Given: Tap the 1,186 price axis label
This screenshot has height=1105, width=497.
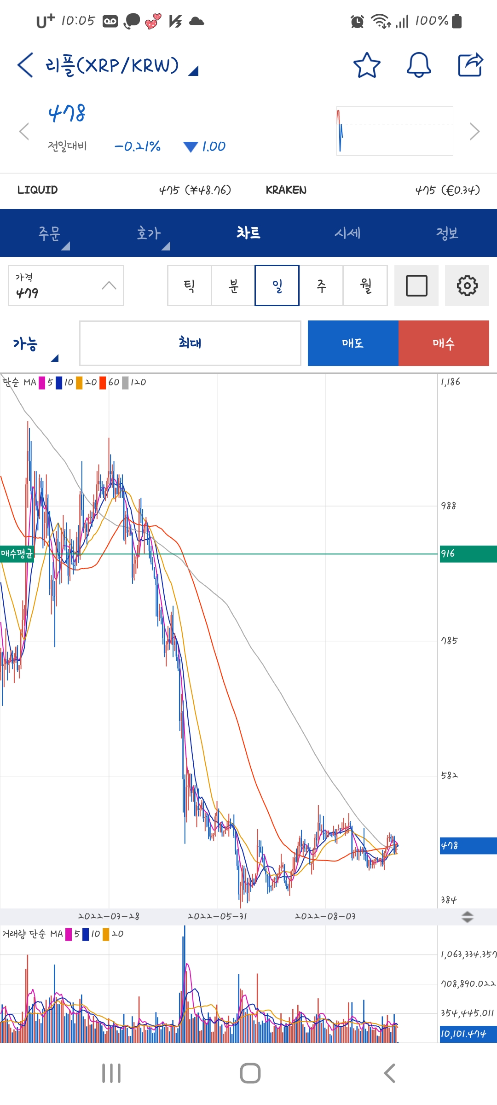Looking at the screenshot, I should point(451,382).
